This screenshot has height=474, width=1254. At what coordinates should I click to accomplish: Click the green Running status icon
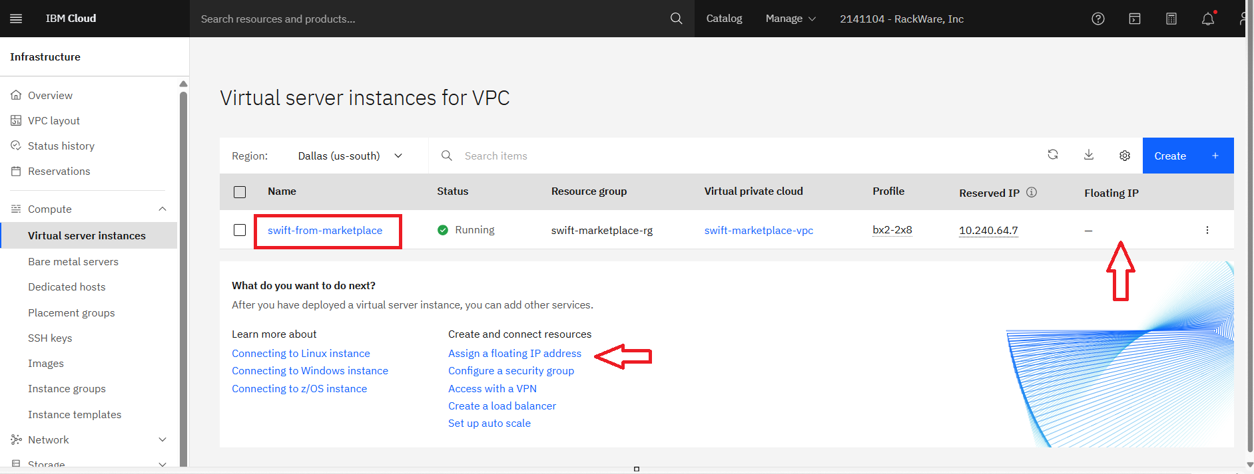pos(443,230)
